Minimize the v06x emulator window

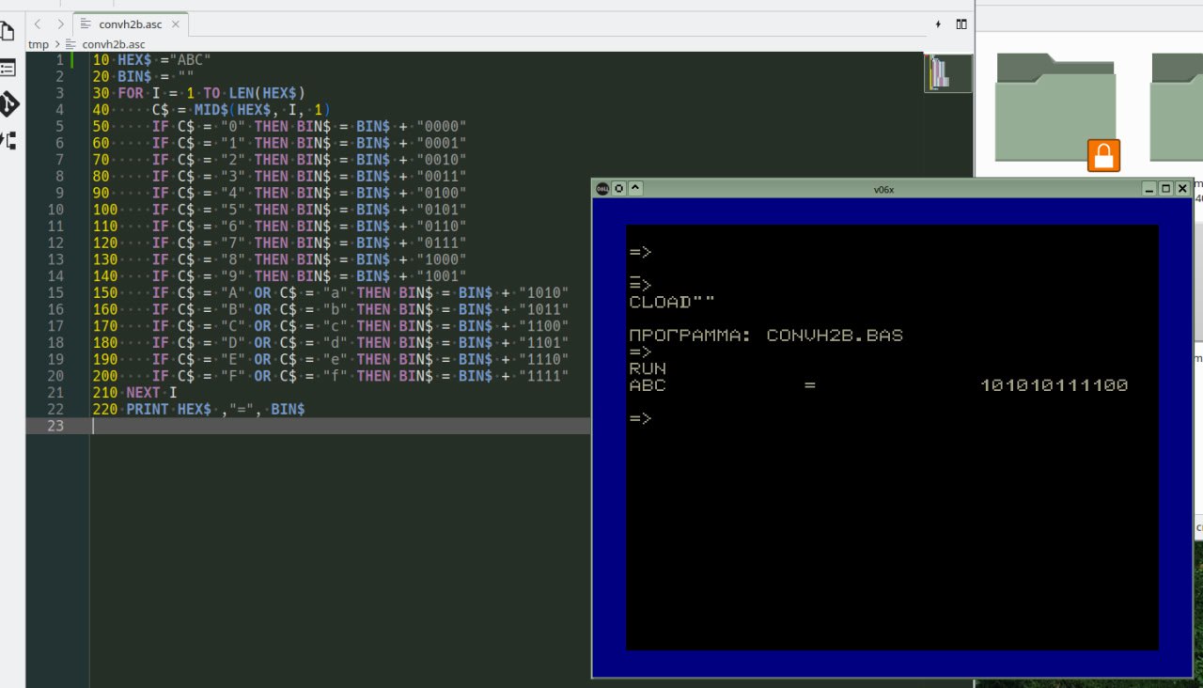click(x=1149, y=188)
